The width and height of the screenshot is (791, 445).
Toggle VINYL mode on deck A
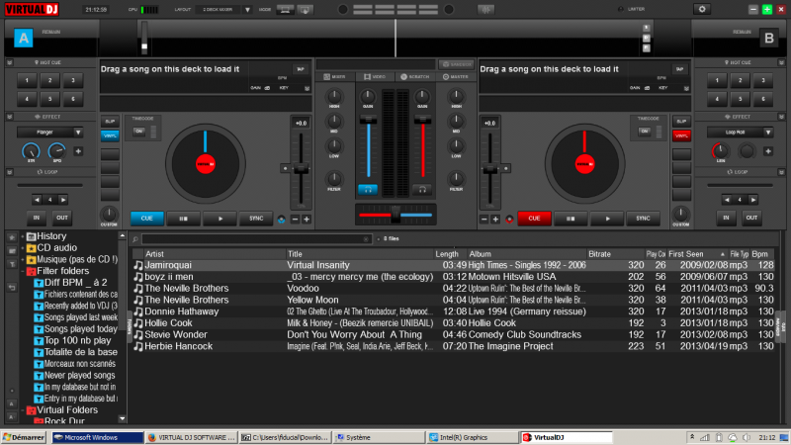tap(110, 135)
